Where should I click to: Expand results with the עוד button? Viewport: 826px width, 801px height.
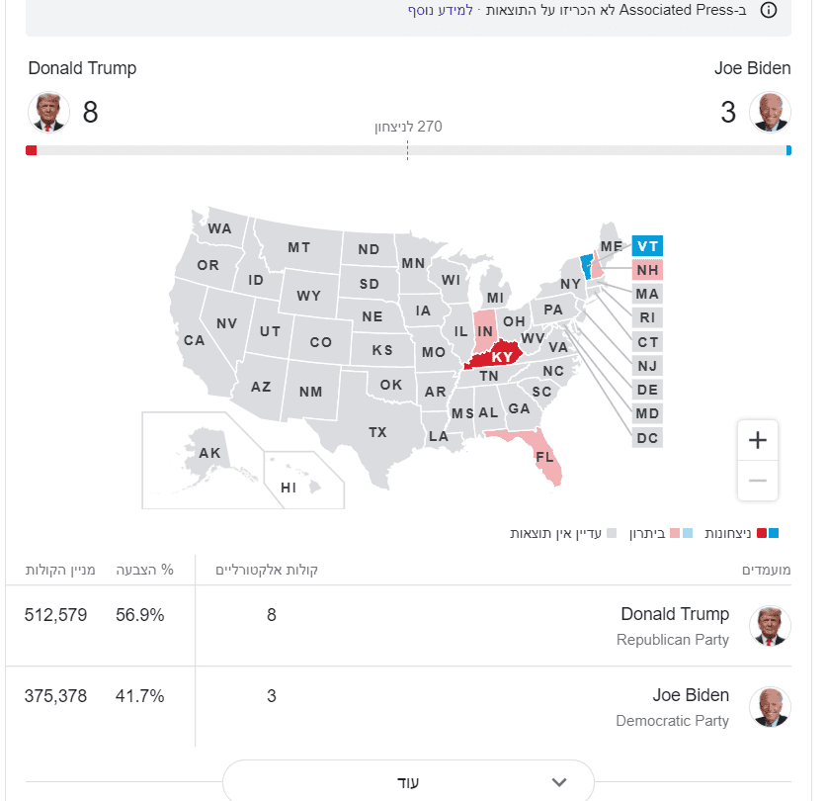(408, 781)
